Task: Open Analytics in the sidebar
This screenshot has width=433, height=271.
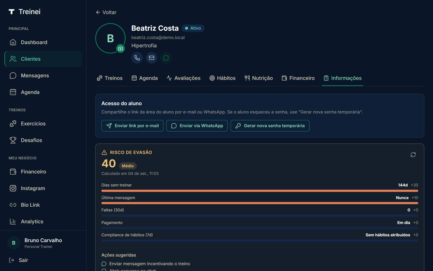Action: click(43, 221)
